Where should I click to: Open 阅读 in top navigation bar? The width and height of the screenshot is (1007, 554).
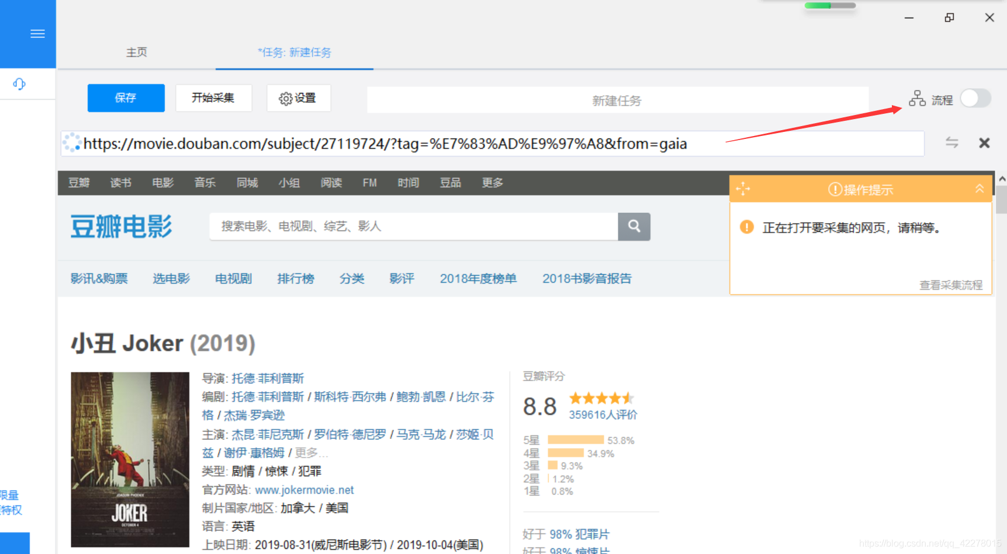331,183
